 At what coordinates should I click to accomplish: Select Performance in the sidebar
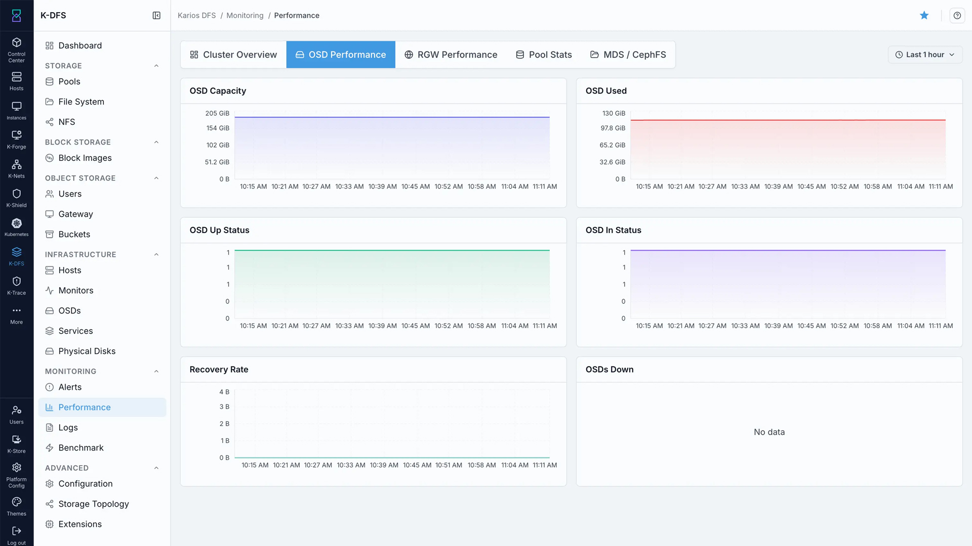tap(102, 407)
